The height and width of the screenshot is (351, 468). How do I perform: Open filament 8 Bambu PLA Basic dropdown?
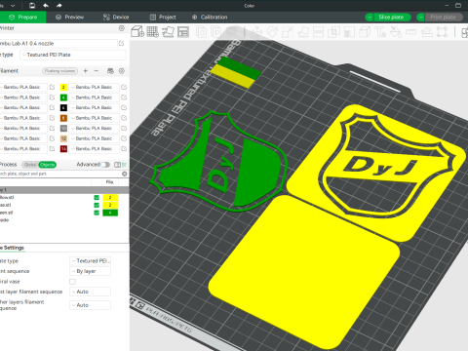click(94, 118)
